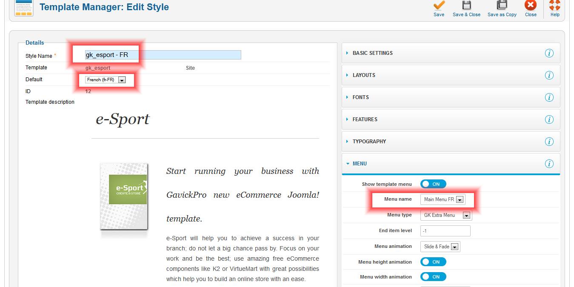Click the info icon for Fonts
The width and height of the screenshot is (574, 287).
pyautogui.click(x=549, y=97)
